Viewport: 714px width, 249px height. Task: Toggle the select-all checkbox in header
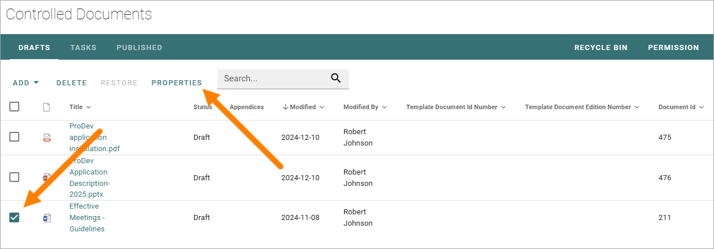click(14, 106)
